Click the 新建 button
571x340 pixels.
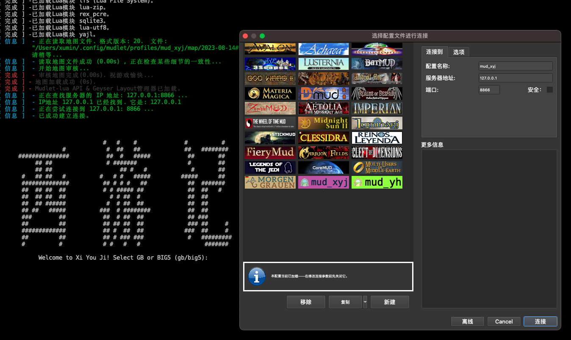click(x=390, y=302)
